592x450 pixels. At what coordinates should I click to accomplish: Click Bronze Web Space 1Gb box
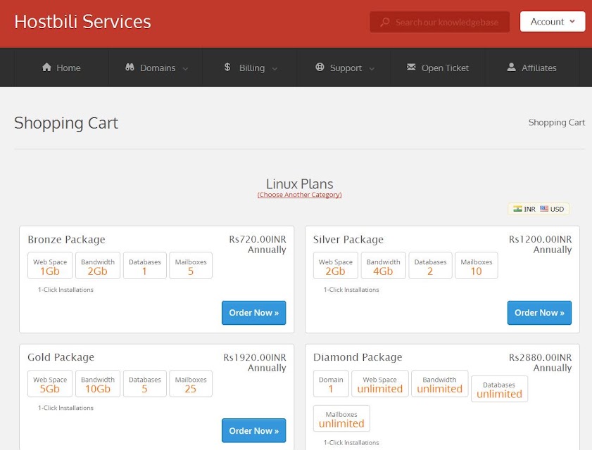point(50,266)
